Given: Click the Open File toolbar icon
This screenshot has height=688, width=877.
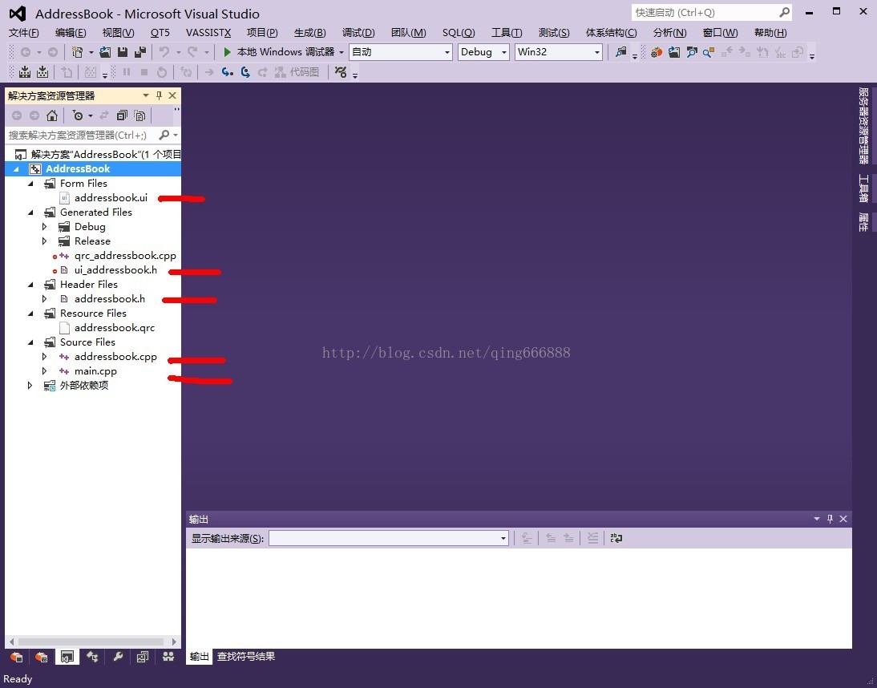Looking at the screenshot, I should pyautogui.click(x=105, y=52).
